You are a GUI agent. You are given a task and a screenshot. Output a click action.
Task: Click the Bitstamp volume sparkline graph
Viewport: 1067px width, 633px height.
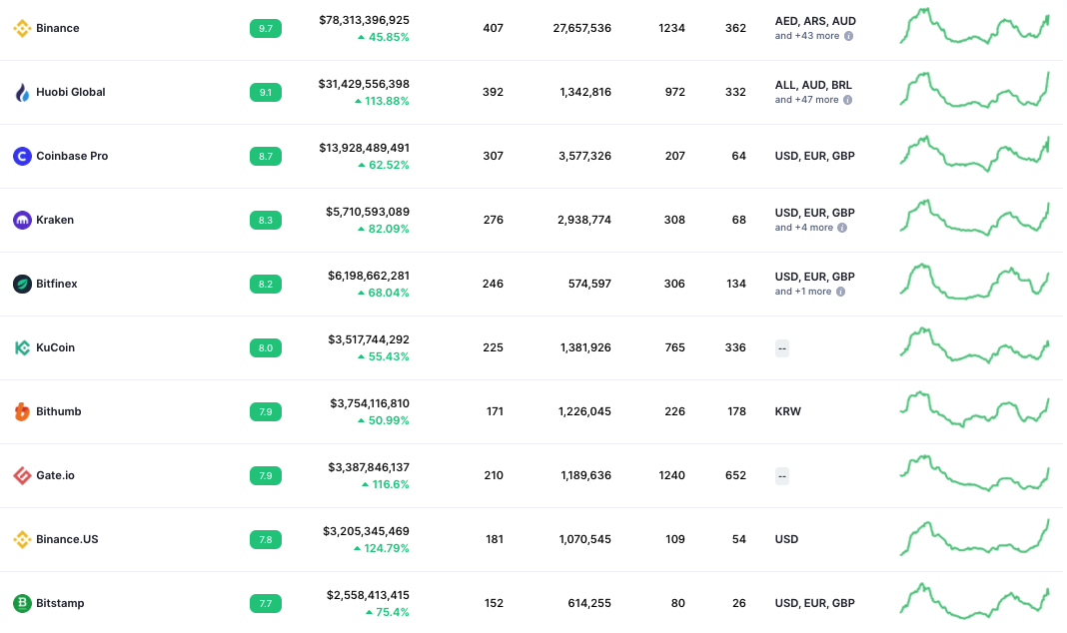974,601
